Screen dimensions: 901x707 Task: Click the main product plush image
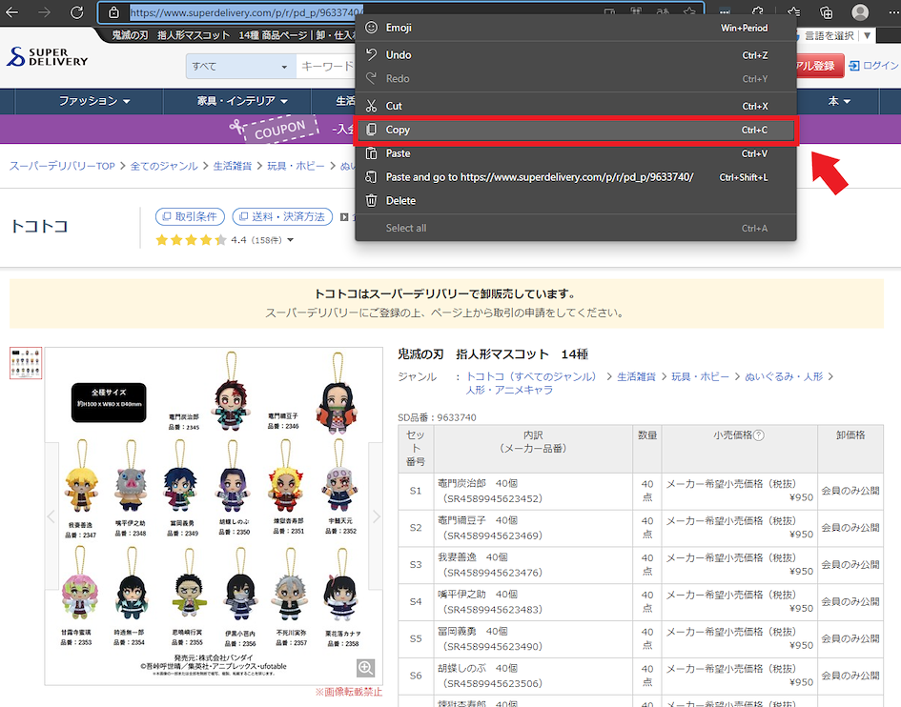(214, 516)
